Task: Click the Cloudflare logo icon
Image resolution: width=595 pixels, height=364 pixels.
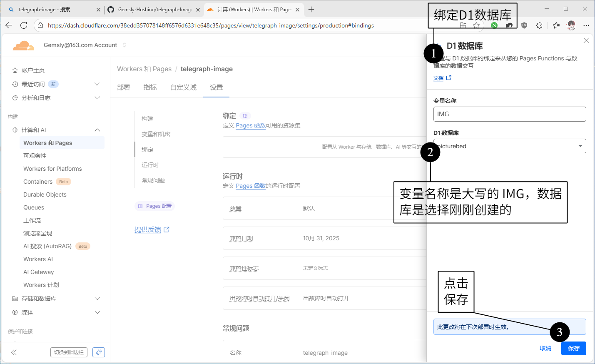Action: pyautogui.click(x=23, y=45)
